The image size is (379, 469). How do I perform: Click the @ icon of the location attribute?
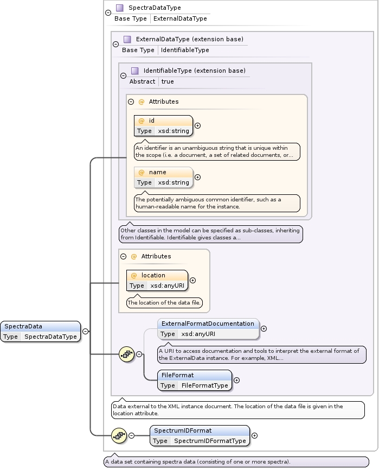pyautogui.click(x=134, y=275)
